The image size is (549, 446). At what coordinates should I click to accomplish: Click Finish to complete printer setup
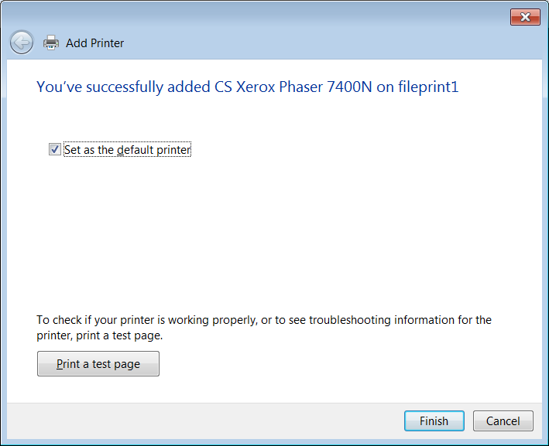tap(434, 421)
